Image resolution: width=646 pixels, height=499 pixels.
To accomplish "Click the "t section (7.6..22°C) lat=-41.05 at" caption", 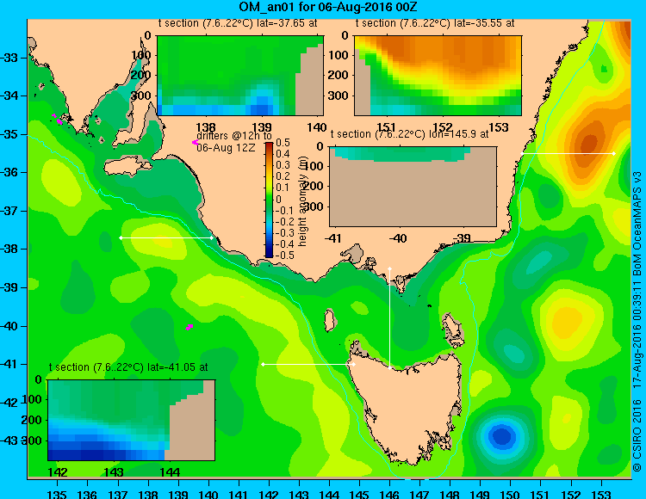I will [128, 367].
